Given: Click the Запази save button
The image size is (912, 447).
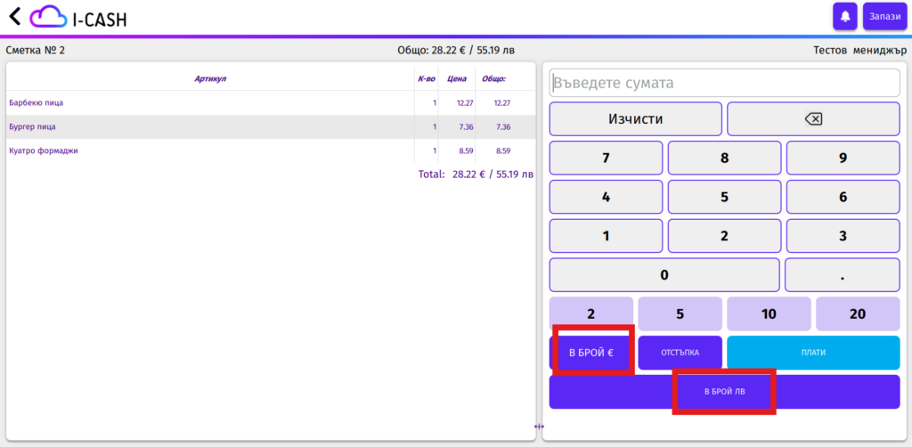Looking at the screenshot, I should click(x=884, y=16).
